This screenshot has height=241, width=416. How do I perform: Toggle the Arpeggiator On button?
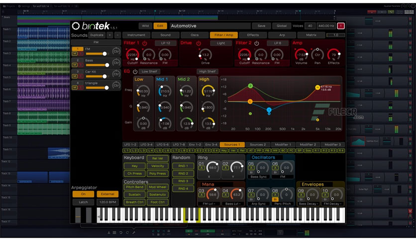[x=83, y=194]
